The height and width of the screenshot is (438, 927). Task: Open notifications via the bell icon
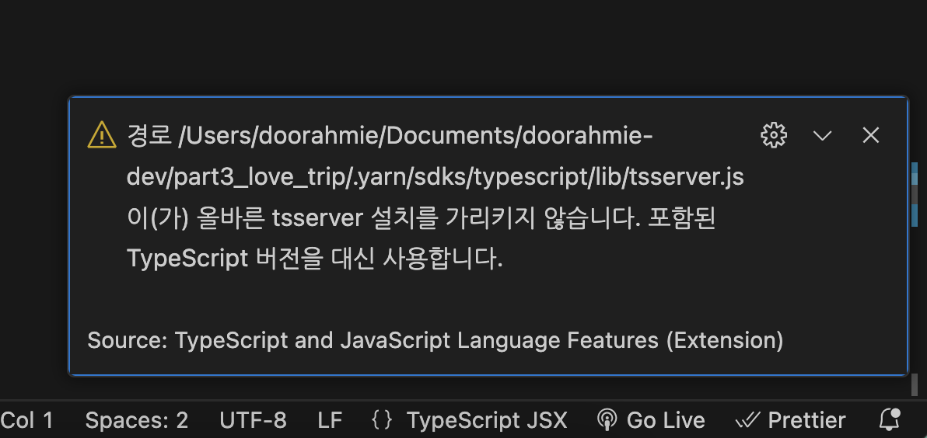click(889, 419)
